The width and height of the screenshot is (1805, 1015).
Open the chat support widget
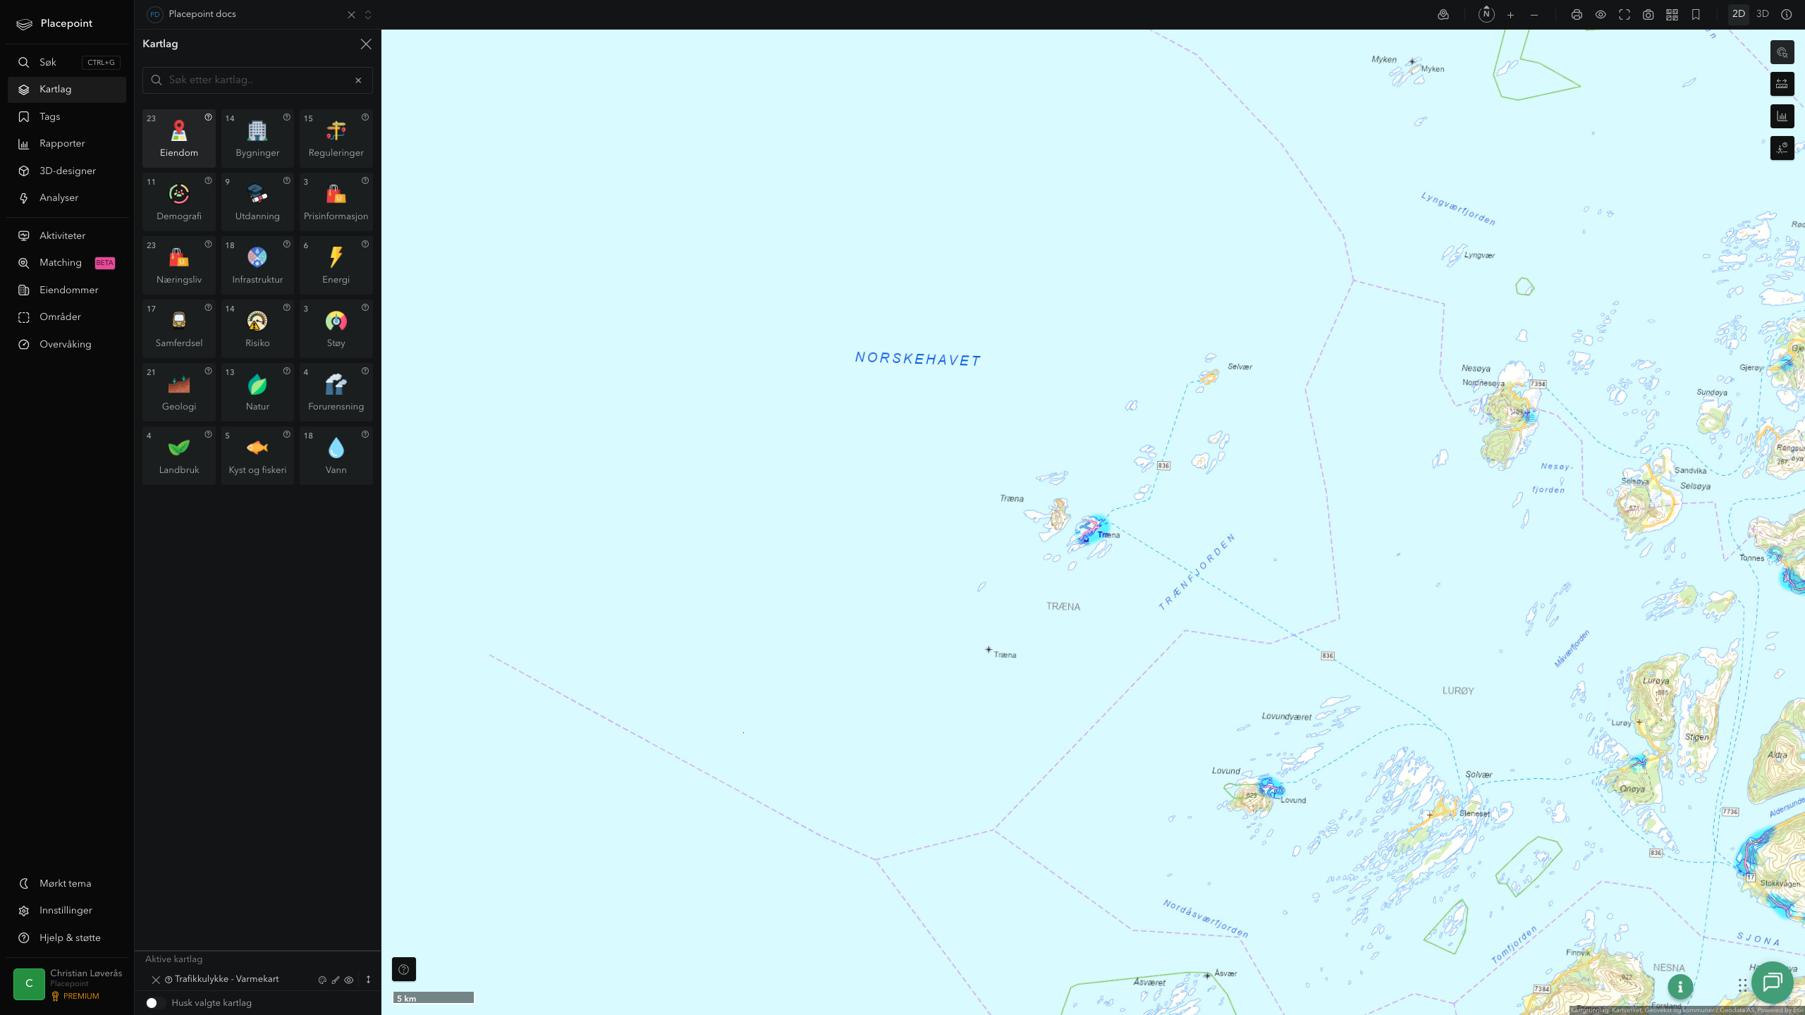[x=1772, y=982]
